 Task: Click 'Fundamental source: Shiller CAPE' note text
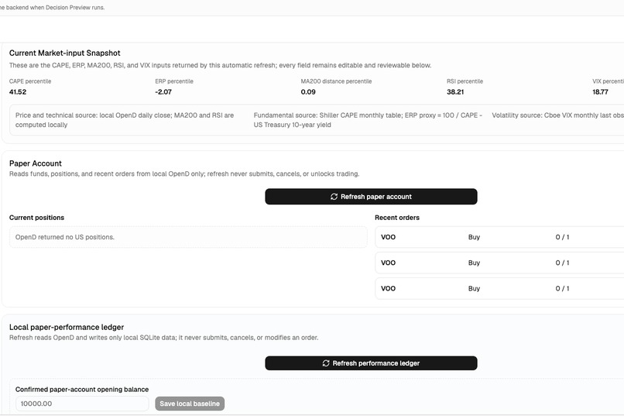[x=368, y=120]
